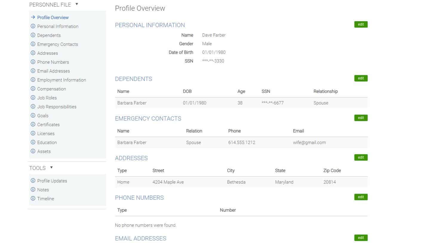
Task: Collapse the Personnel File section
Action: pyautogui.click(x=77, y=4)
